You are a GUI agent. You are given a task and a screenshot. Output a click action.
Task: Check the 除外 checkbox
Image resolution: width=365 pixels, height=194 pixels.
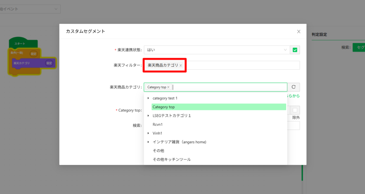click(x=295, y=110)
